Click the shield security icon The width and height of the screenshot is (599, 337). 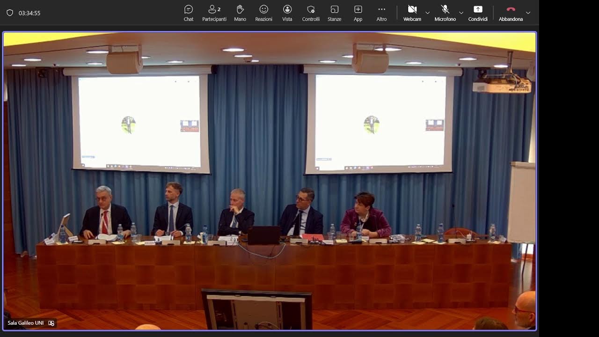[x=10, y=13]
